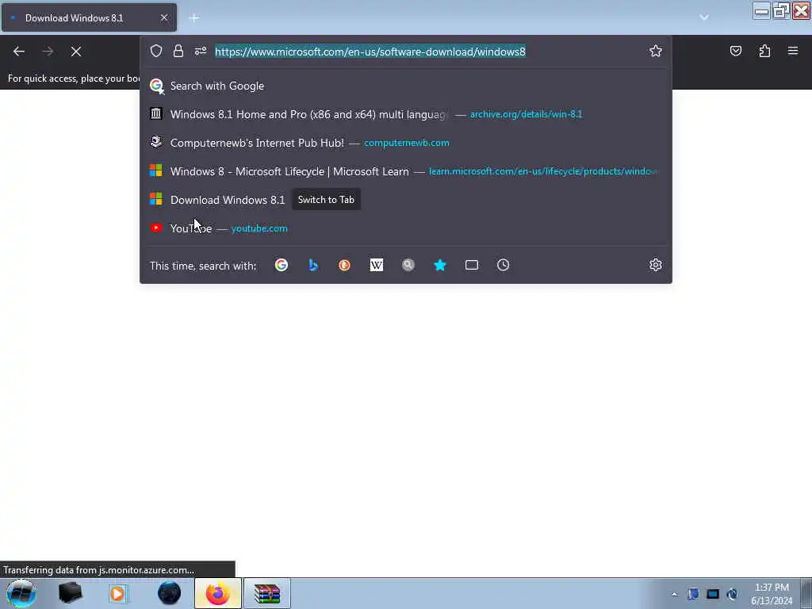The image size is (812, 609).
Task: Click the Firefox taskbar button
Action: [x=218, y=593]
